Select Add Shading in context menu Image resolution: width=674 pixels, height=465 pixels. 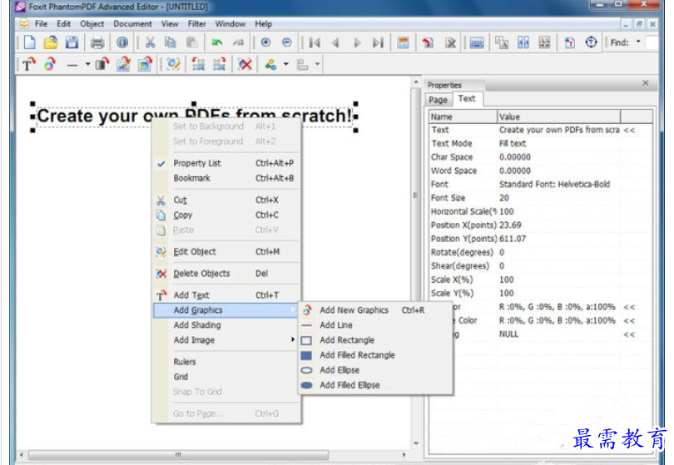pos(226,325)
